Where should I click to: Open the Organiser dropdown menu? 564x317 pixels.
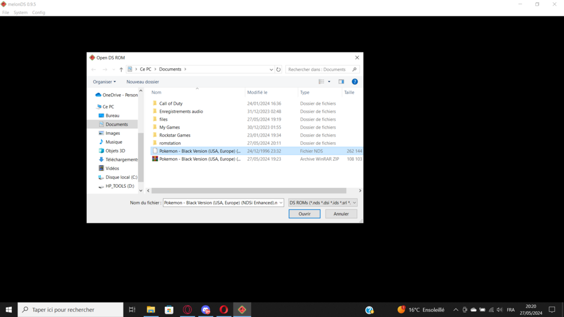(104, 82)
